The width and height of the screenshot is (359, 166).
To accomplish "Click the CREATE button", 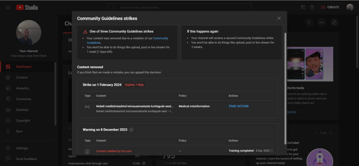I will tap(330, 7).
